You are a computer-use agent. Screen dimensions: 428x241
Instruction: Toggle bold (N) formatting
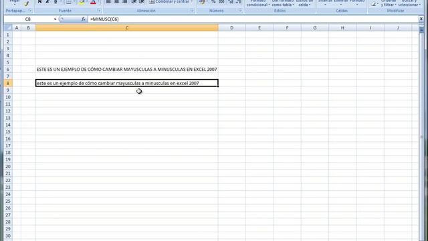40,1
